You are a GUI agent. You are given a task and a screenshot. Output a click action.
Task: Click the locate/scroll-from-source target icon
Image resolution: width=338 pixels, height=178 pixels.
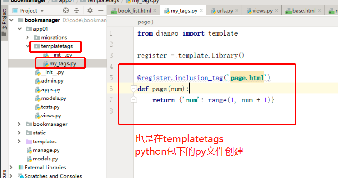coord(66,10)
